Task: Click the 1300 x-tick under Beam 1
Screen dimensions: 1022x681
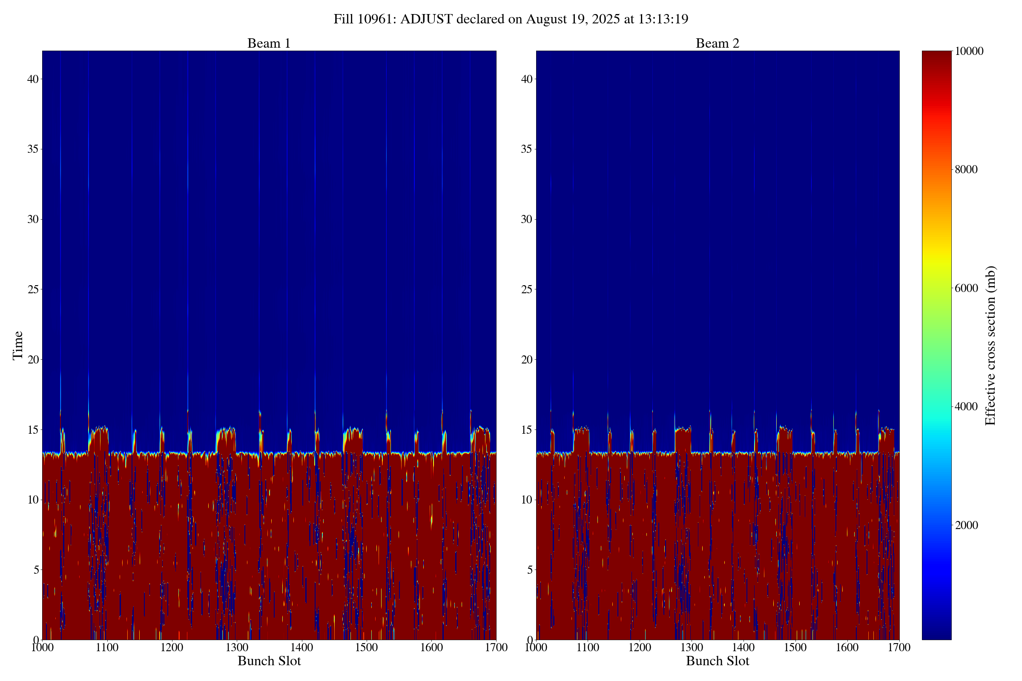Action: 237,647
